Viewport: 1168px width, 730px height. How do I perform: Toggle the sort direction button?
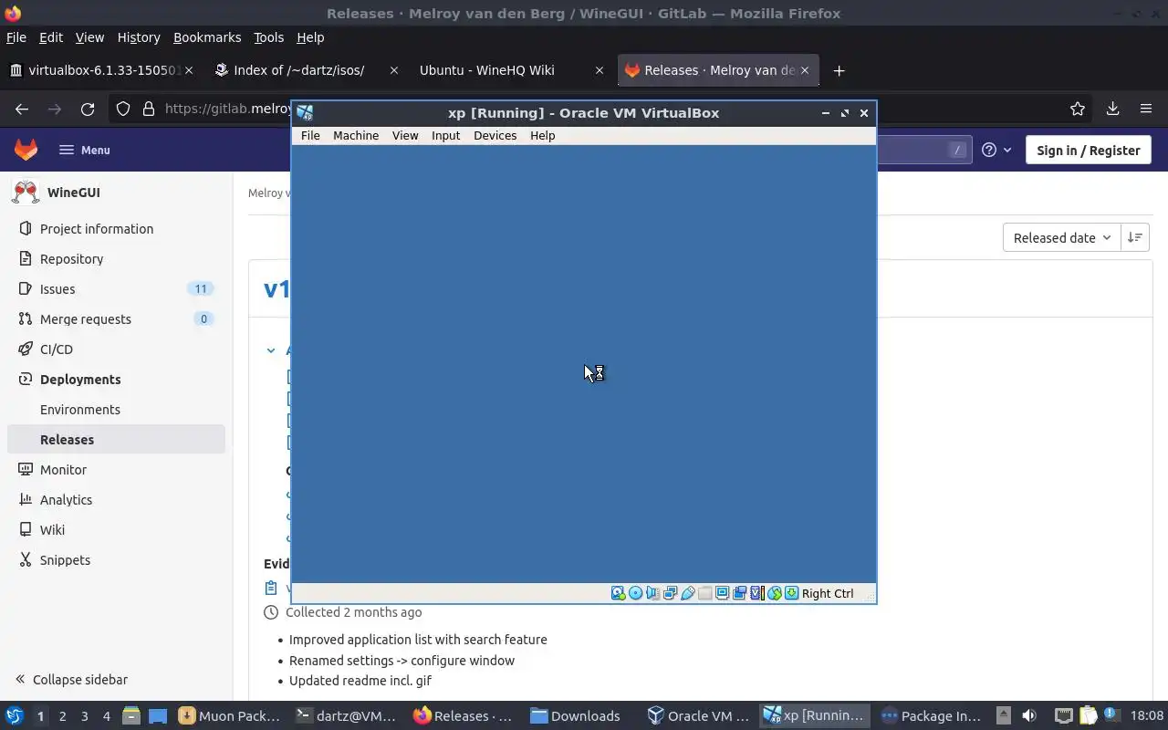(1134, 237)
